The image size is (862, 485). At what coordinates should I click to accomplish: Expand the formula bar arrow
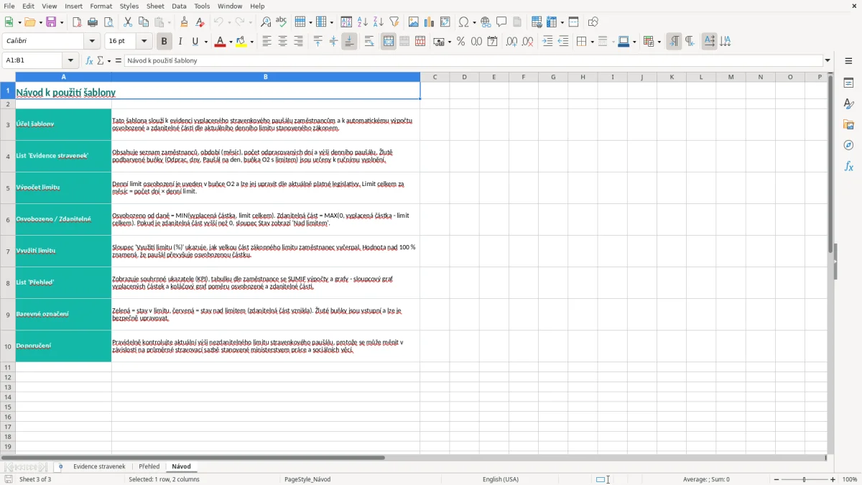tap(828, 60)
